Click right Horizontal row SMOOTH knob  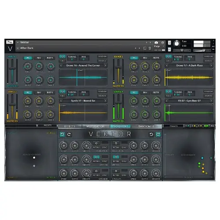[156, 146]
